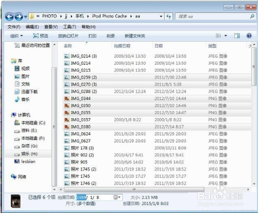Open the 视频 library
Screen dimensions: 258x213
(x=22, y=68)
